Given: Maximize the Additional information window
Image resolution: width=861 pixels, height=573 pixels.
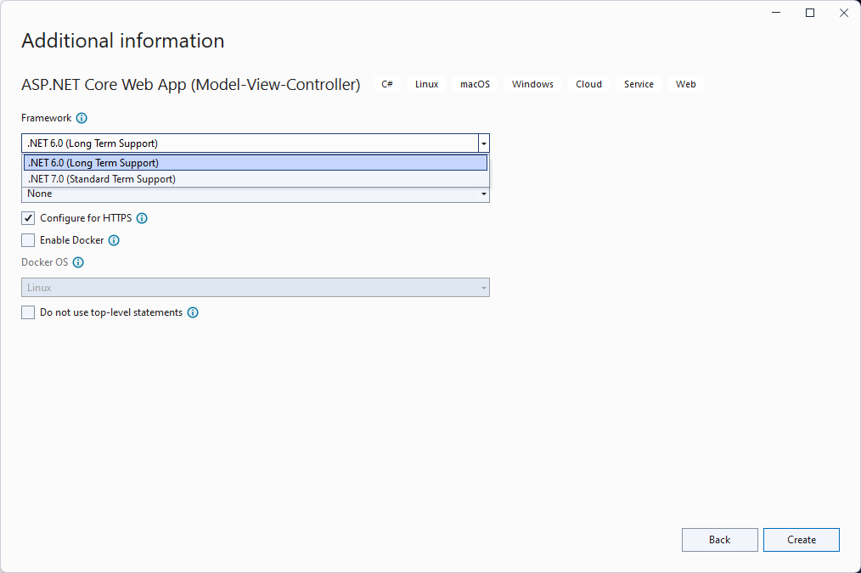Looking at the screenshot, I should [x=810, y=13].
